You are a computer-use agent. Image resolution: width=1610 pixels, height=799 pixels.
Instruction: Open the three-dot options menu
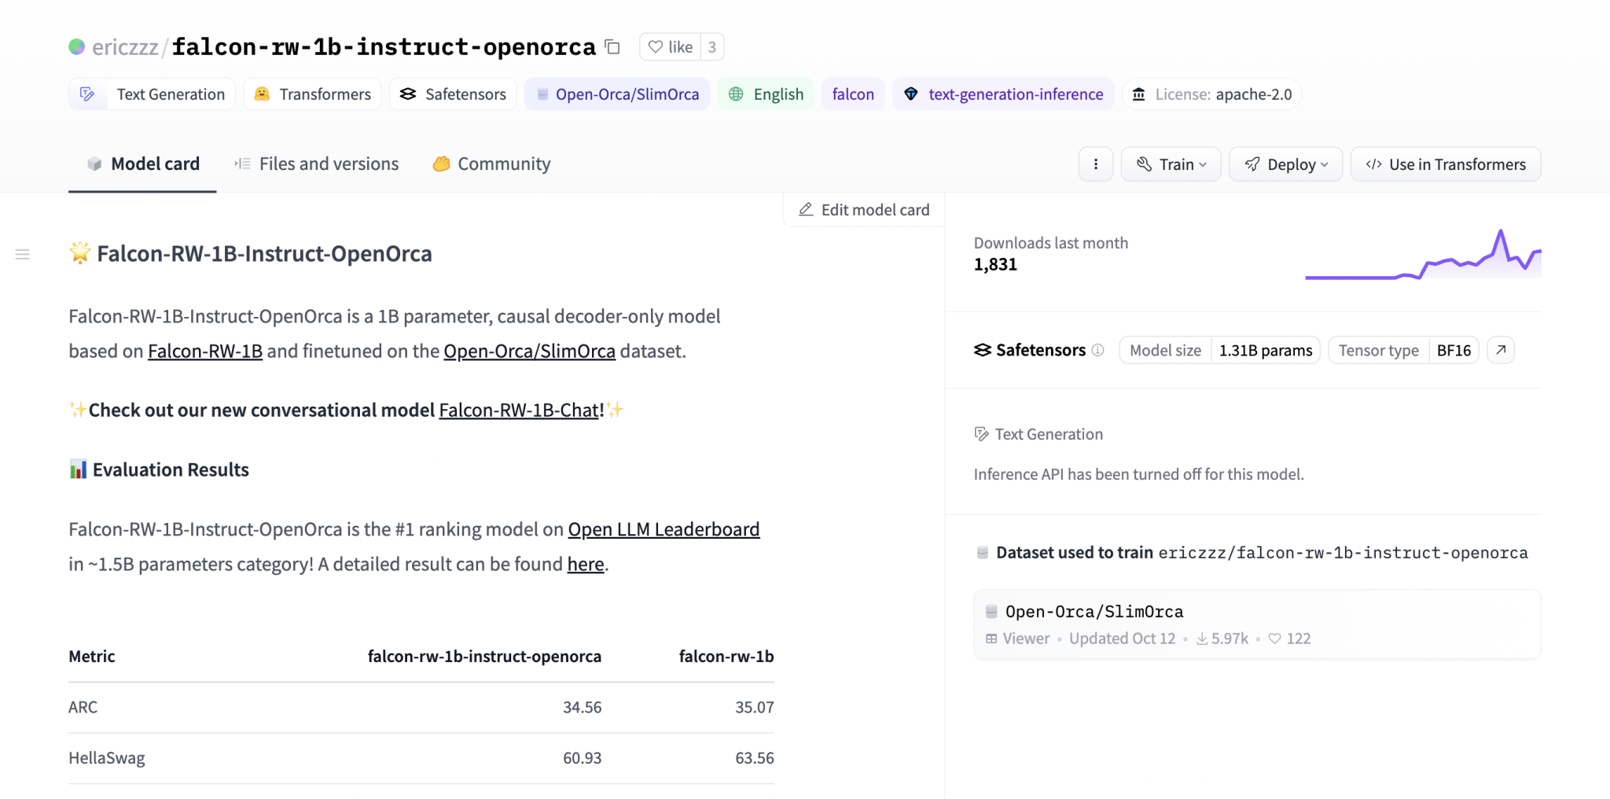[x=1095, y=164]
